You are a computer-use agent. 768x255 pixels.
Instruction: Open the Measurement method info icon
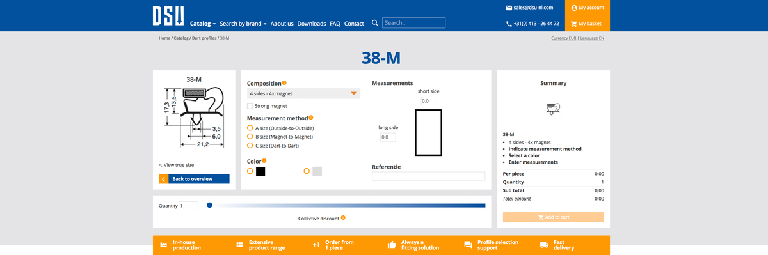(x=311, y=118)
